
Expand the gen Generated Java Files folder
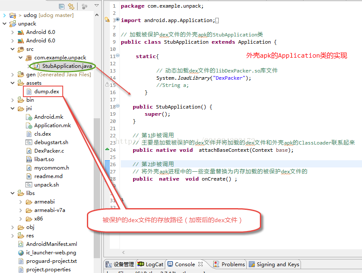tap(13, 75)
